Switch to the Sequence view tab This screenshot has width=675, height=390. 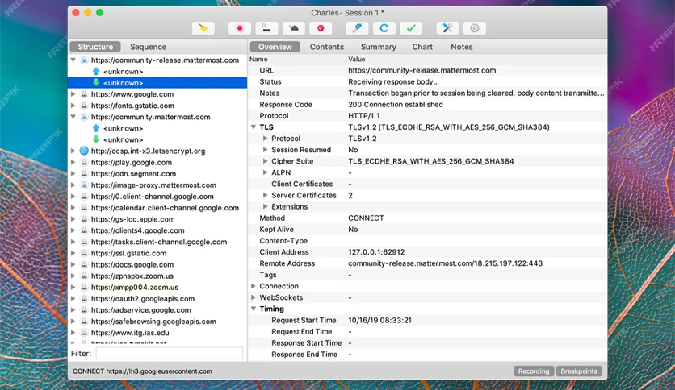(148, 47)
